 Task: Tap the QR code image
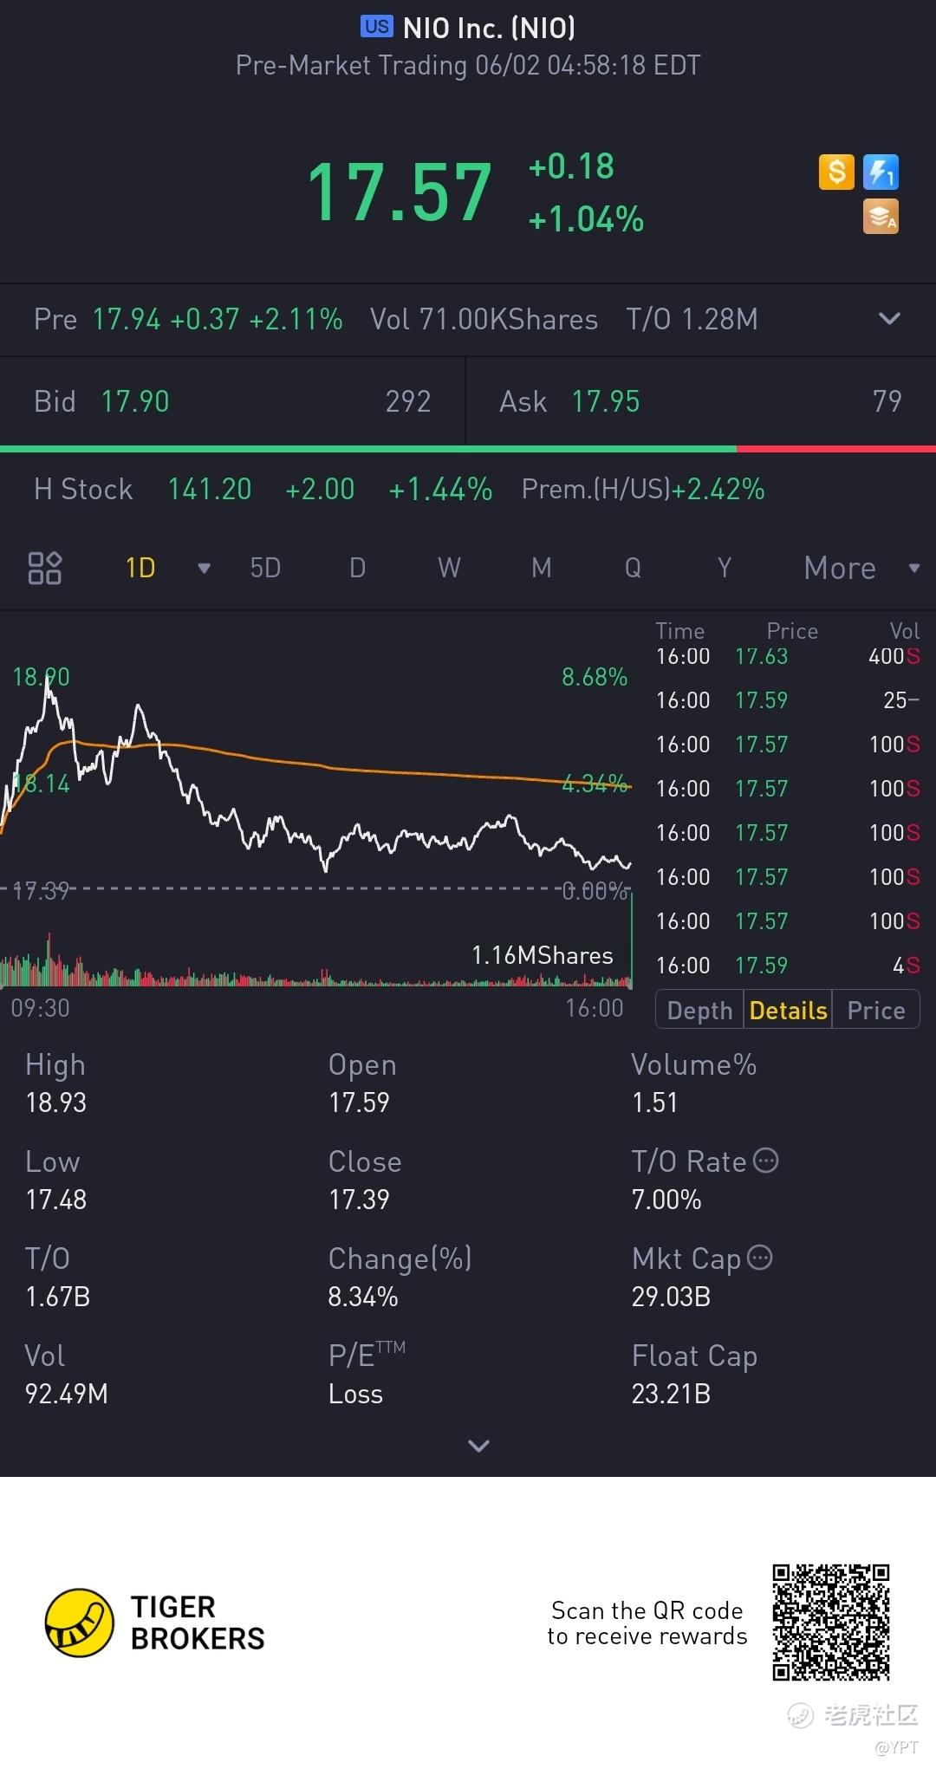[x=831, y=1623]
